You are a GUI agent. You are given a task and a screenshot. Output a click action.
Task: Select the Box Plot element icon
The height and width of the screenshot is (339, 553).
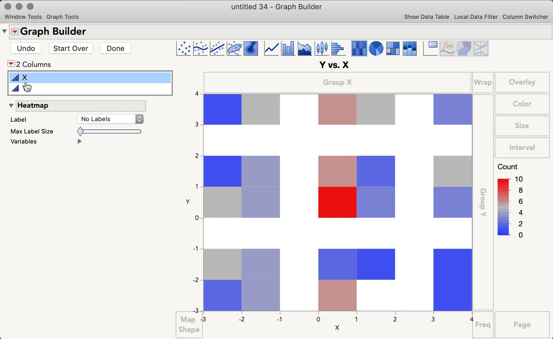pos(322,49)
